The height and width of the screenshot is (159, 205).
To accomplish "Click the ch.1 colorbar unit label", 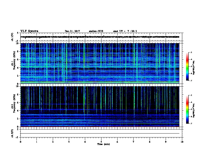I will point(194,68).
